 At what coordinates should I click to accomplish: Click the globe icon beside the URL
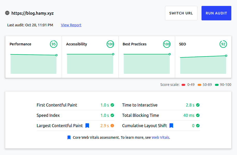tap(7, 13)
